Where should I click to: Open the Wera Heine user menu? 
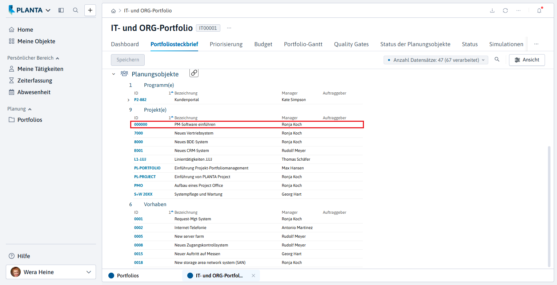click(x=51, y=272)
